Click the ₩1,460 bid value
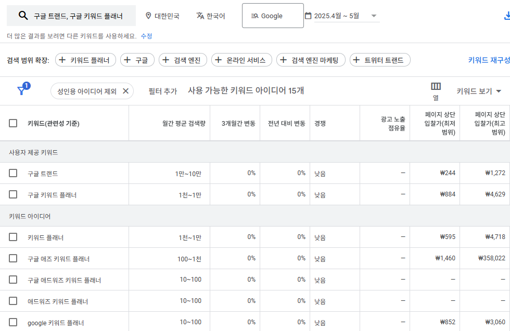The width and height of the screenshot is (510, 331). coord(445,258)
